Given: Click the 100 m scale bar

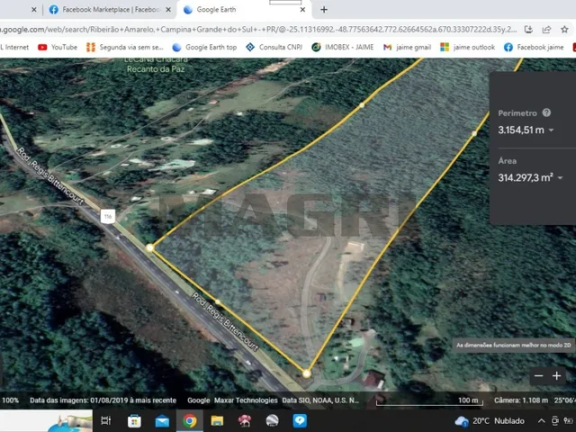Looking at the screenshot, I should (430, 401).
